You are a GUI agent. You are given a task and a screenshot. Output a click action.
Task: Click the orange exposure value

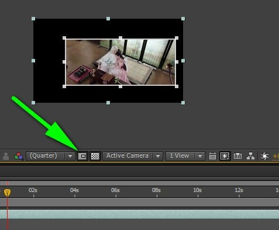(276, 156)
